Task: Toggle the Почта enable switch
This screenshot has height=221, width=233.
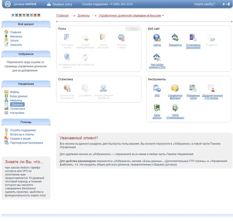Action: point(133,29)
